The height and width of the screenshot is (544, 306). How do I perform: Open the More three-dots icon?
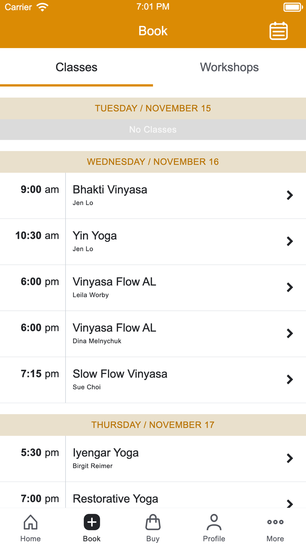[x=275, y=522]
